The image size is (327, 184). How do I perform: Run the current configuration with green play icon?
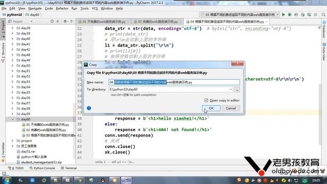pyautogui.click(x=284, y=15)
